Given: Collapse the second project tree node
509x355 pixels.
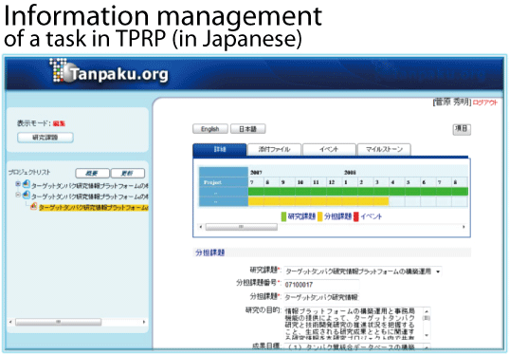Looking at the screenshot, I should pyautogui.click(x=18, y=195).
